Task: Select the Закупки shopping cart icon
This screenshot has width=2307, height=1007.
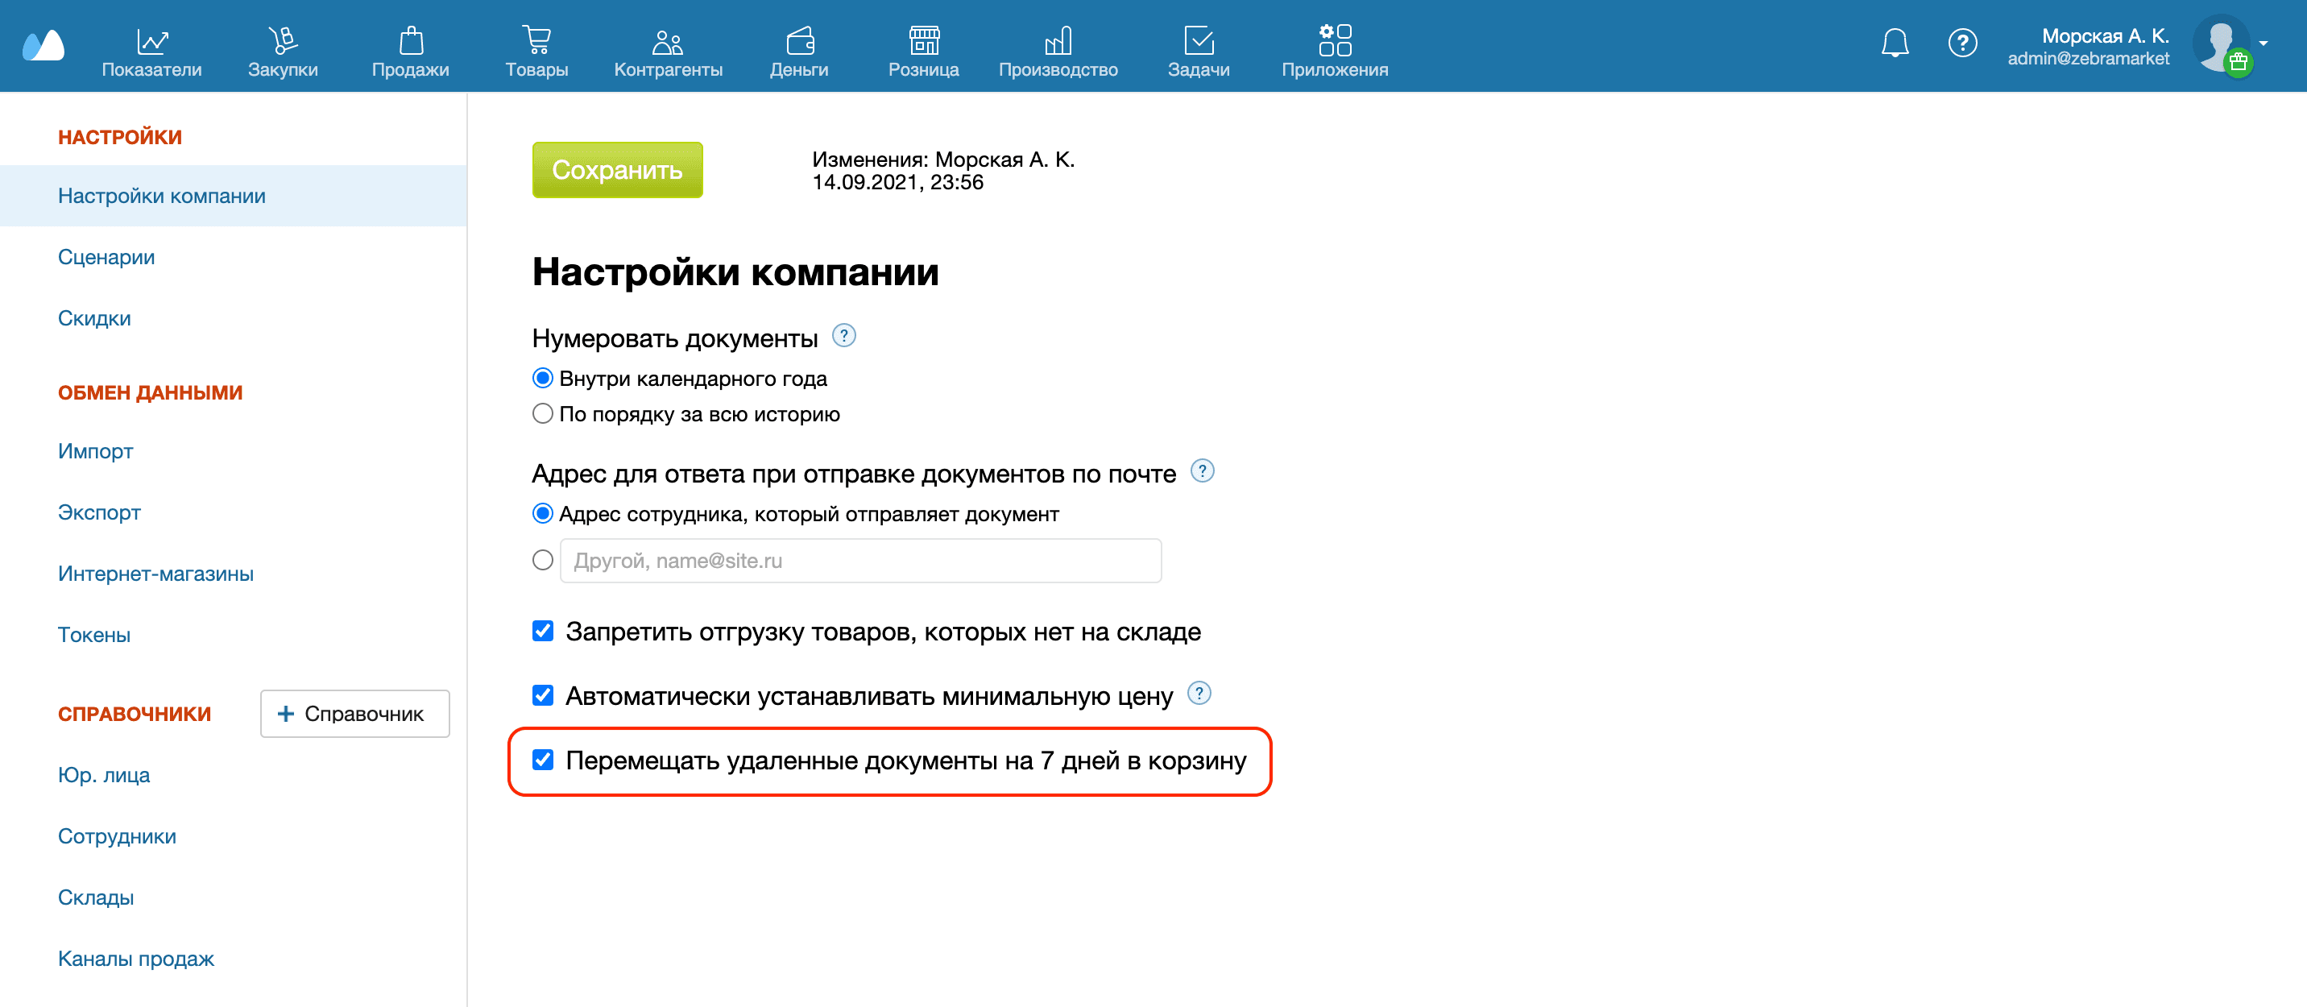Action: coord(282,40)
